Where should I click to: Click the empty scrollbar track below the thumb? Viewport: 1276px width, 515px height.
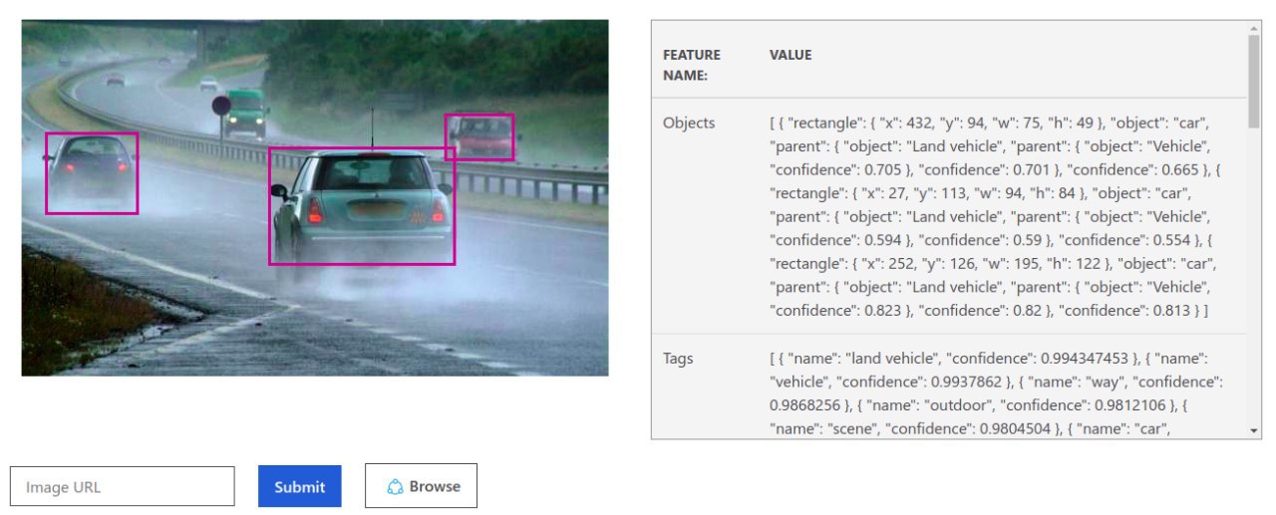[1253, 275]
